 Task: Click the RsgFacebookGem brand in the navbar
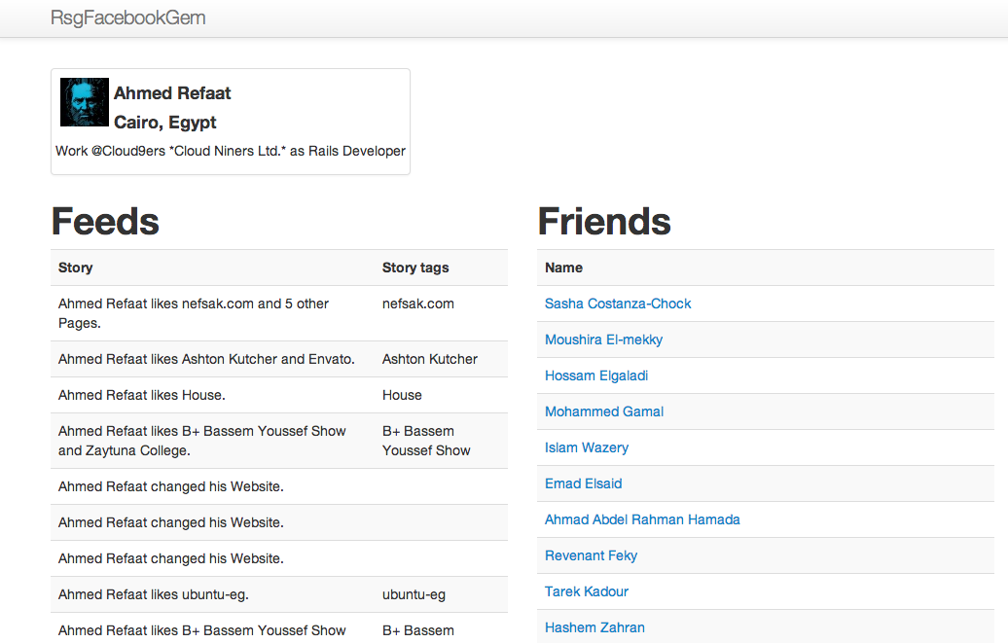tap(127, 18)
